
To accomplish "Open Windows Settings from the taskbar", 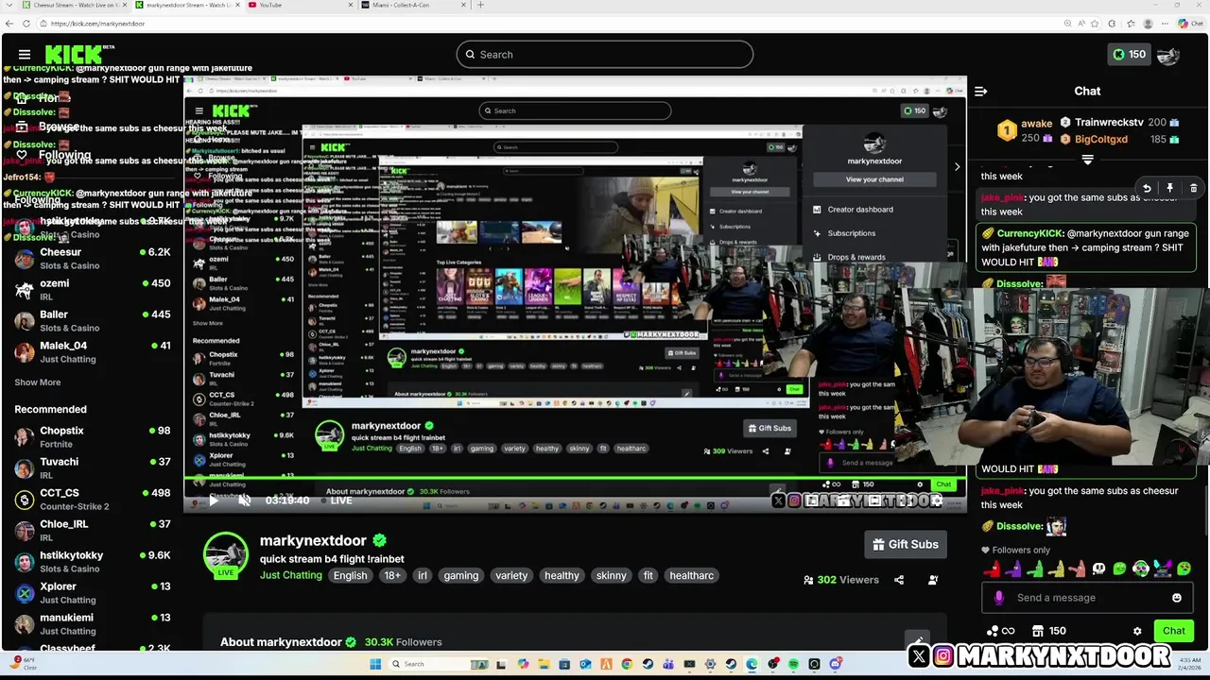I will pyautogui.click(x=710, y=664).
